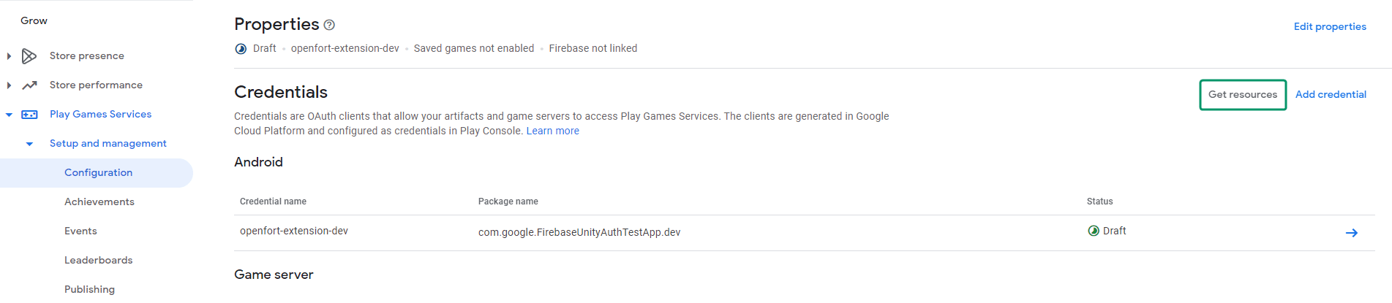
Task: Open credential details with the right arrow
Action: tap(1351, 233)
